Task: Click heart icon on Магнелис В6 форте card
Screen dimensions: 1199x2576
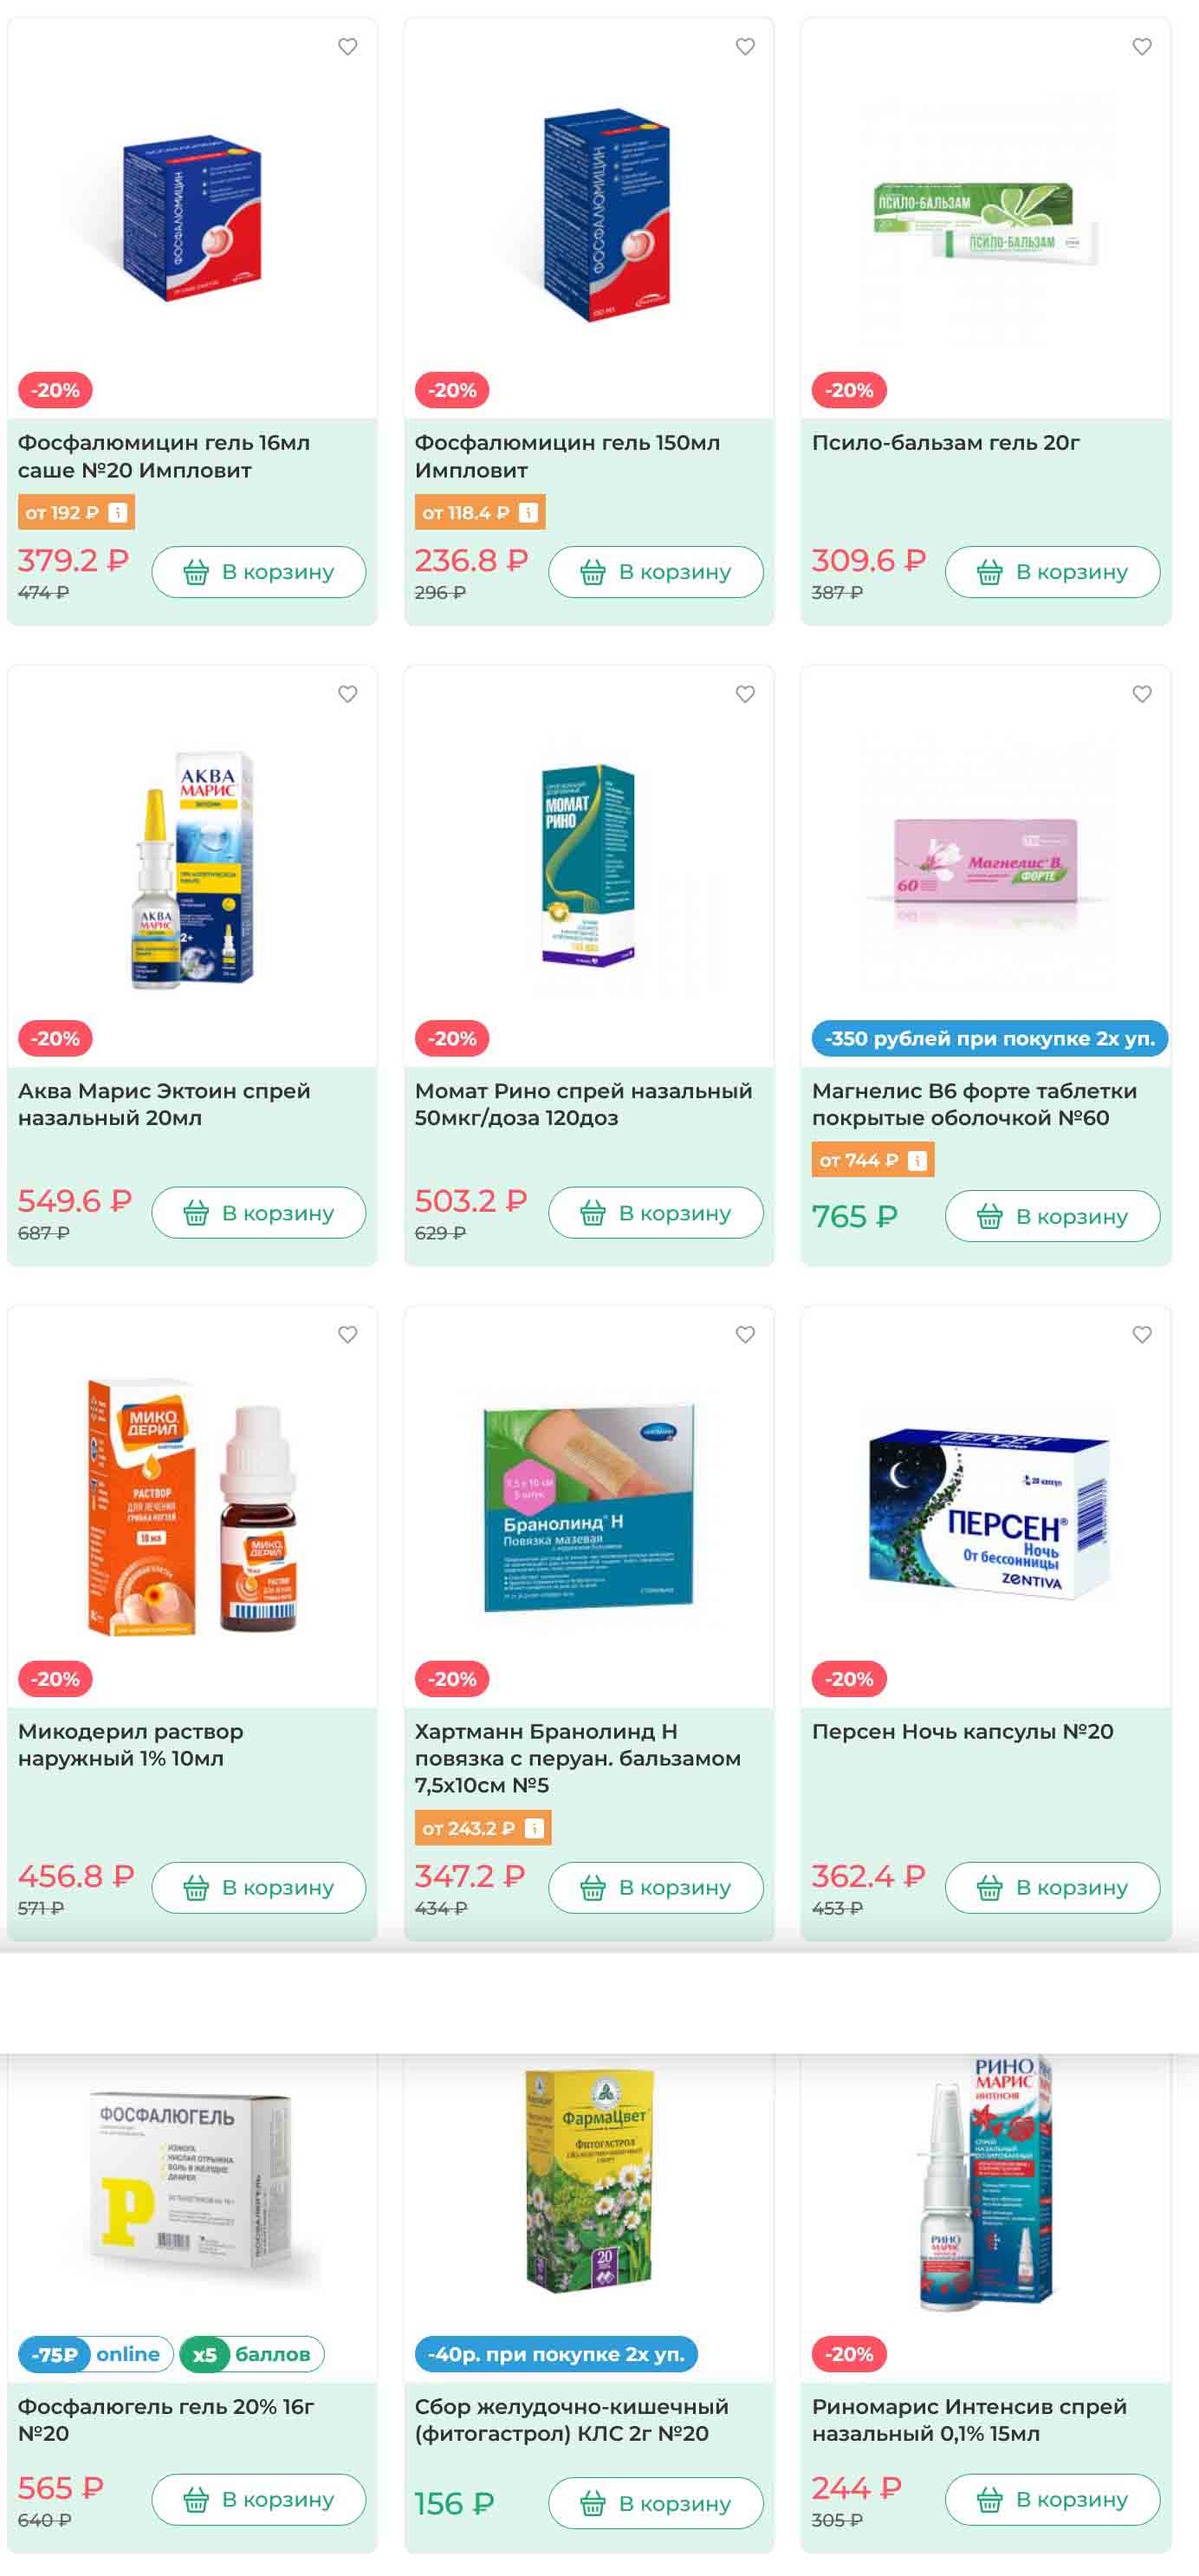Action: (x=1142, y=694)
